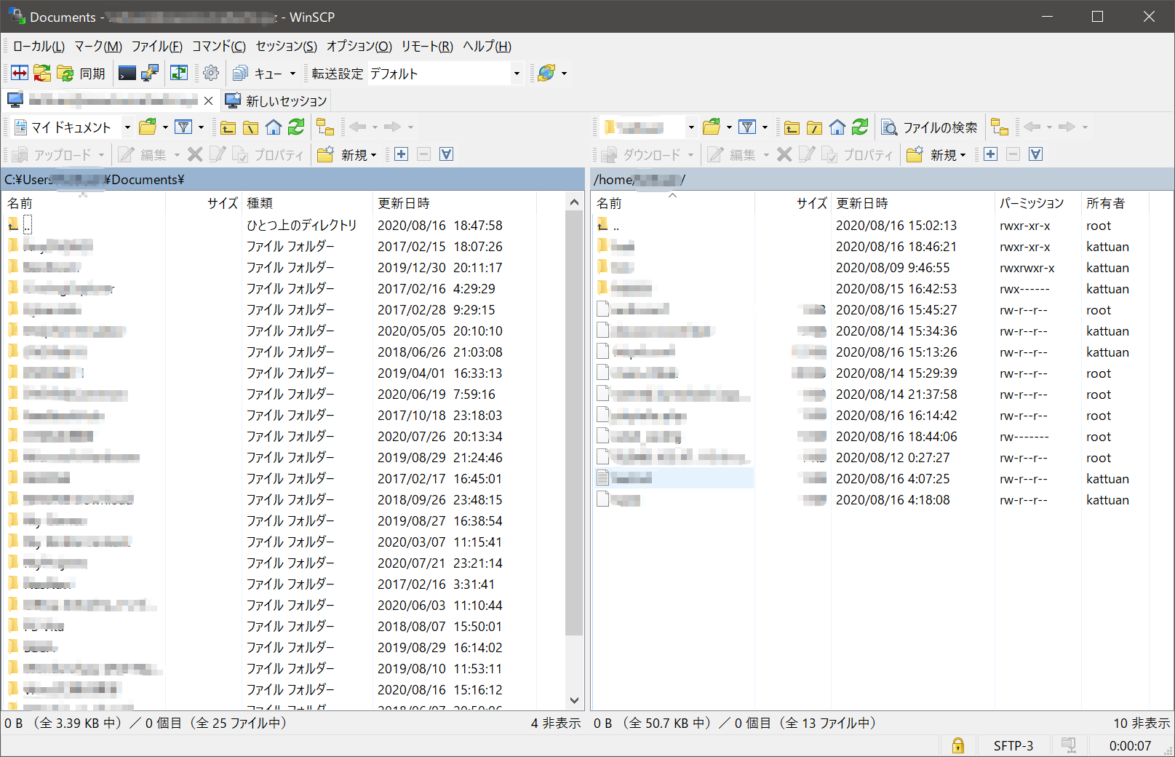Switch to the 新しいセッション tab
Image resolution: width=1175 pixels, height=757 pixels.
(276, 100)
